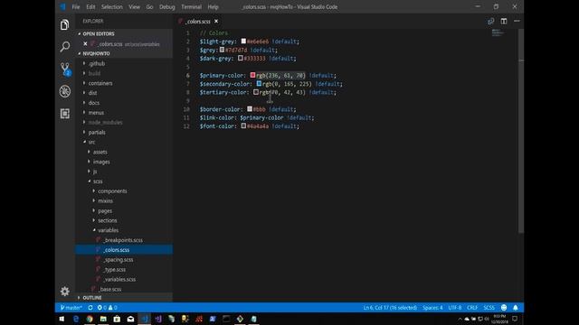
Task: Open the errors and warnings status indicator
Action: [x=107, y=308]
